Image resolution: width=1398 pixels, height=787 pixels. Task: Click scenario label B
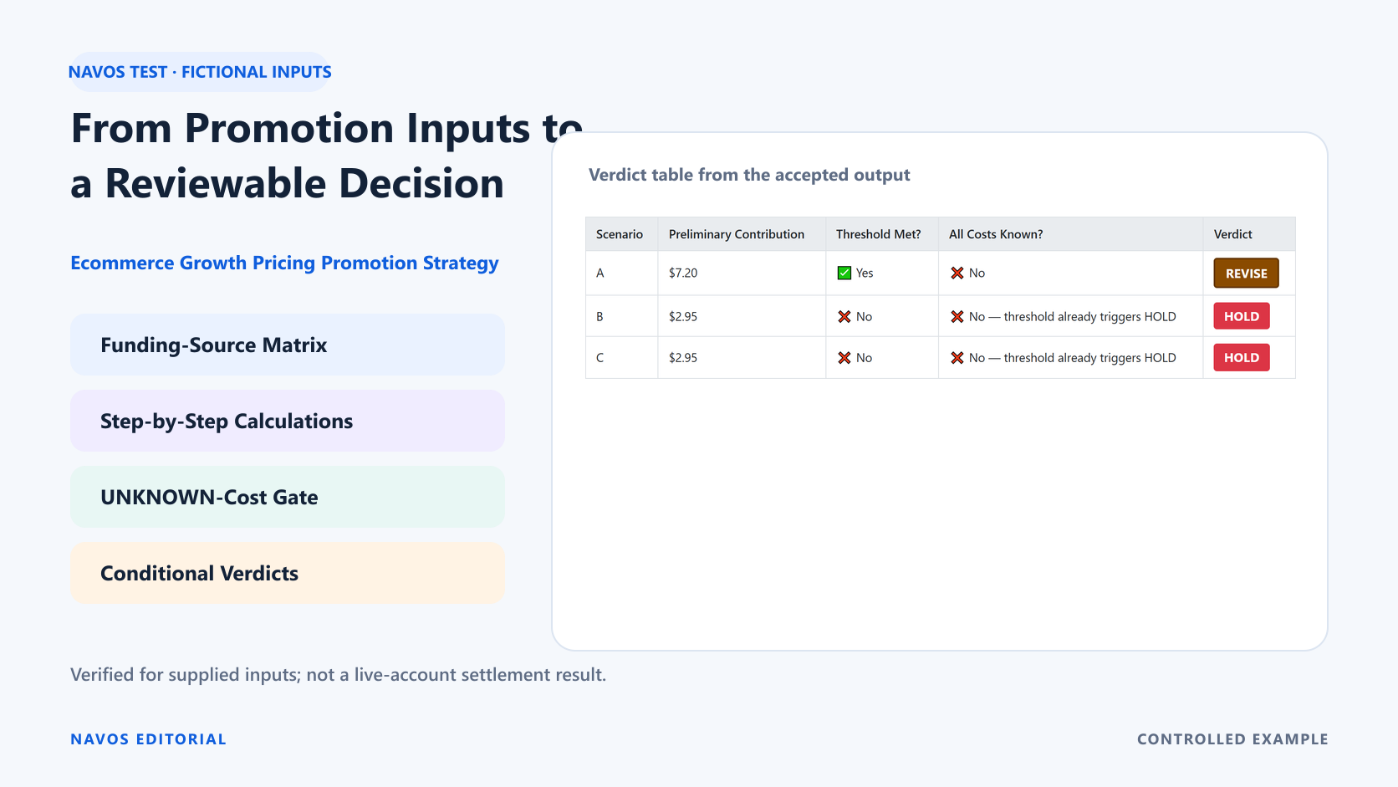pos(600,316)
